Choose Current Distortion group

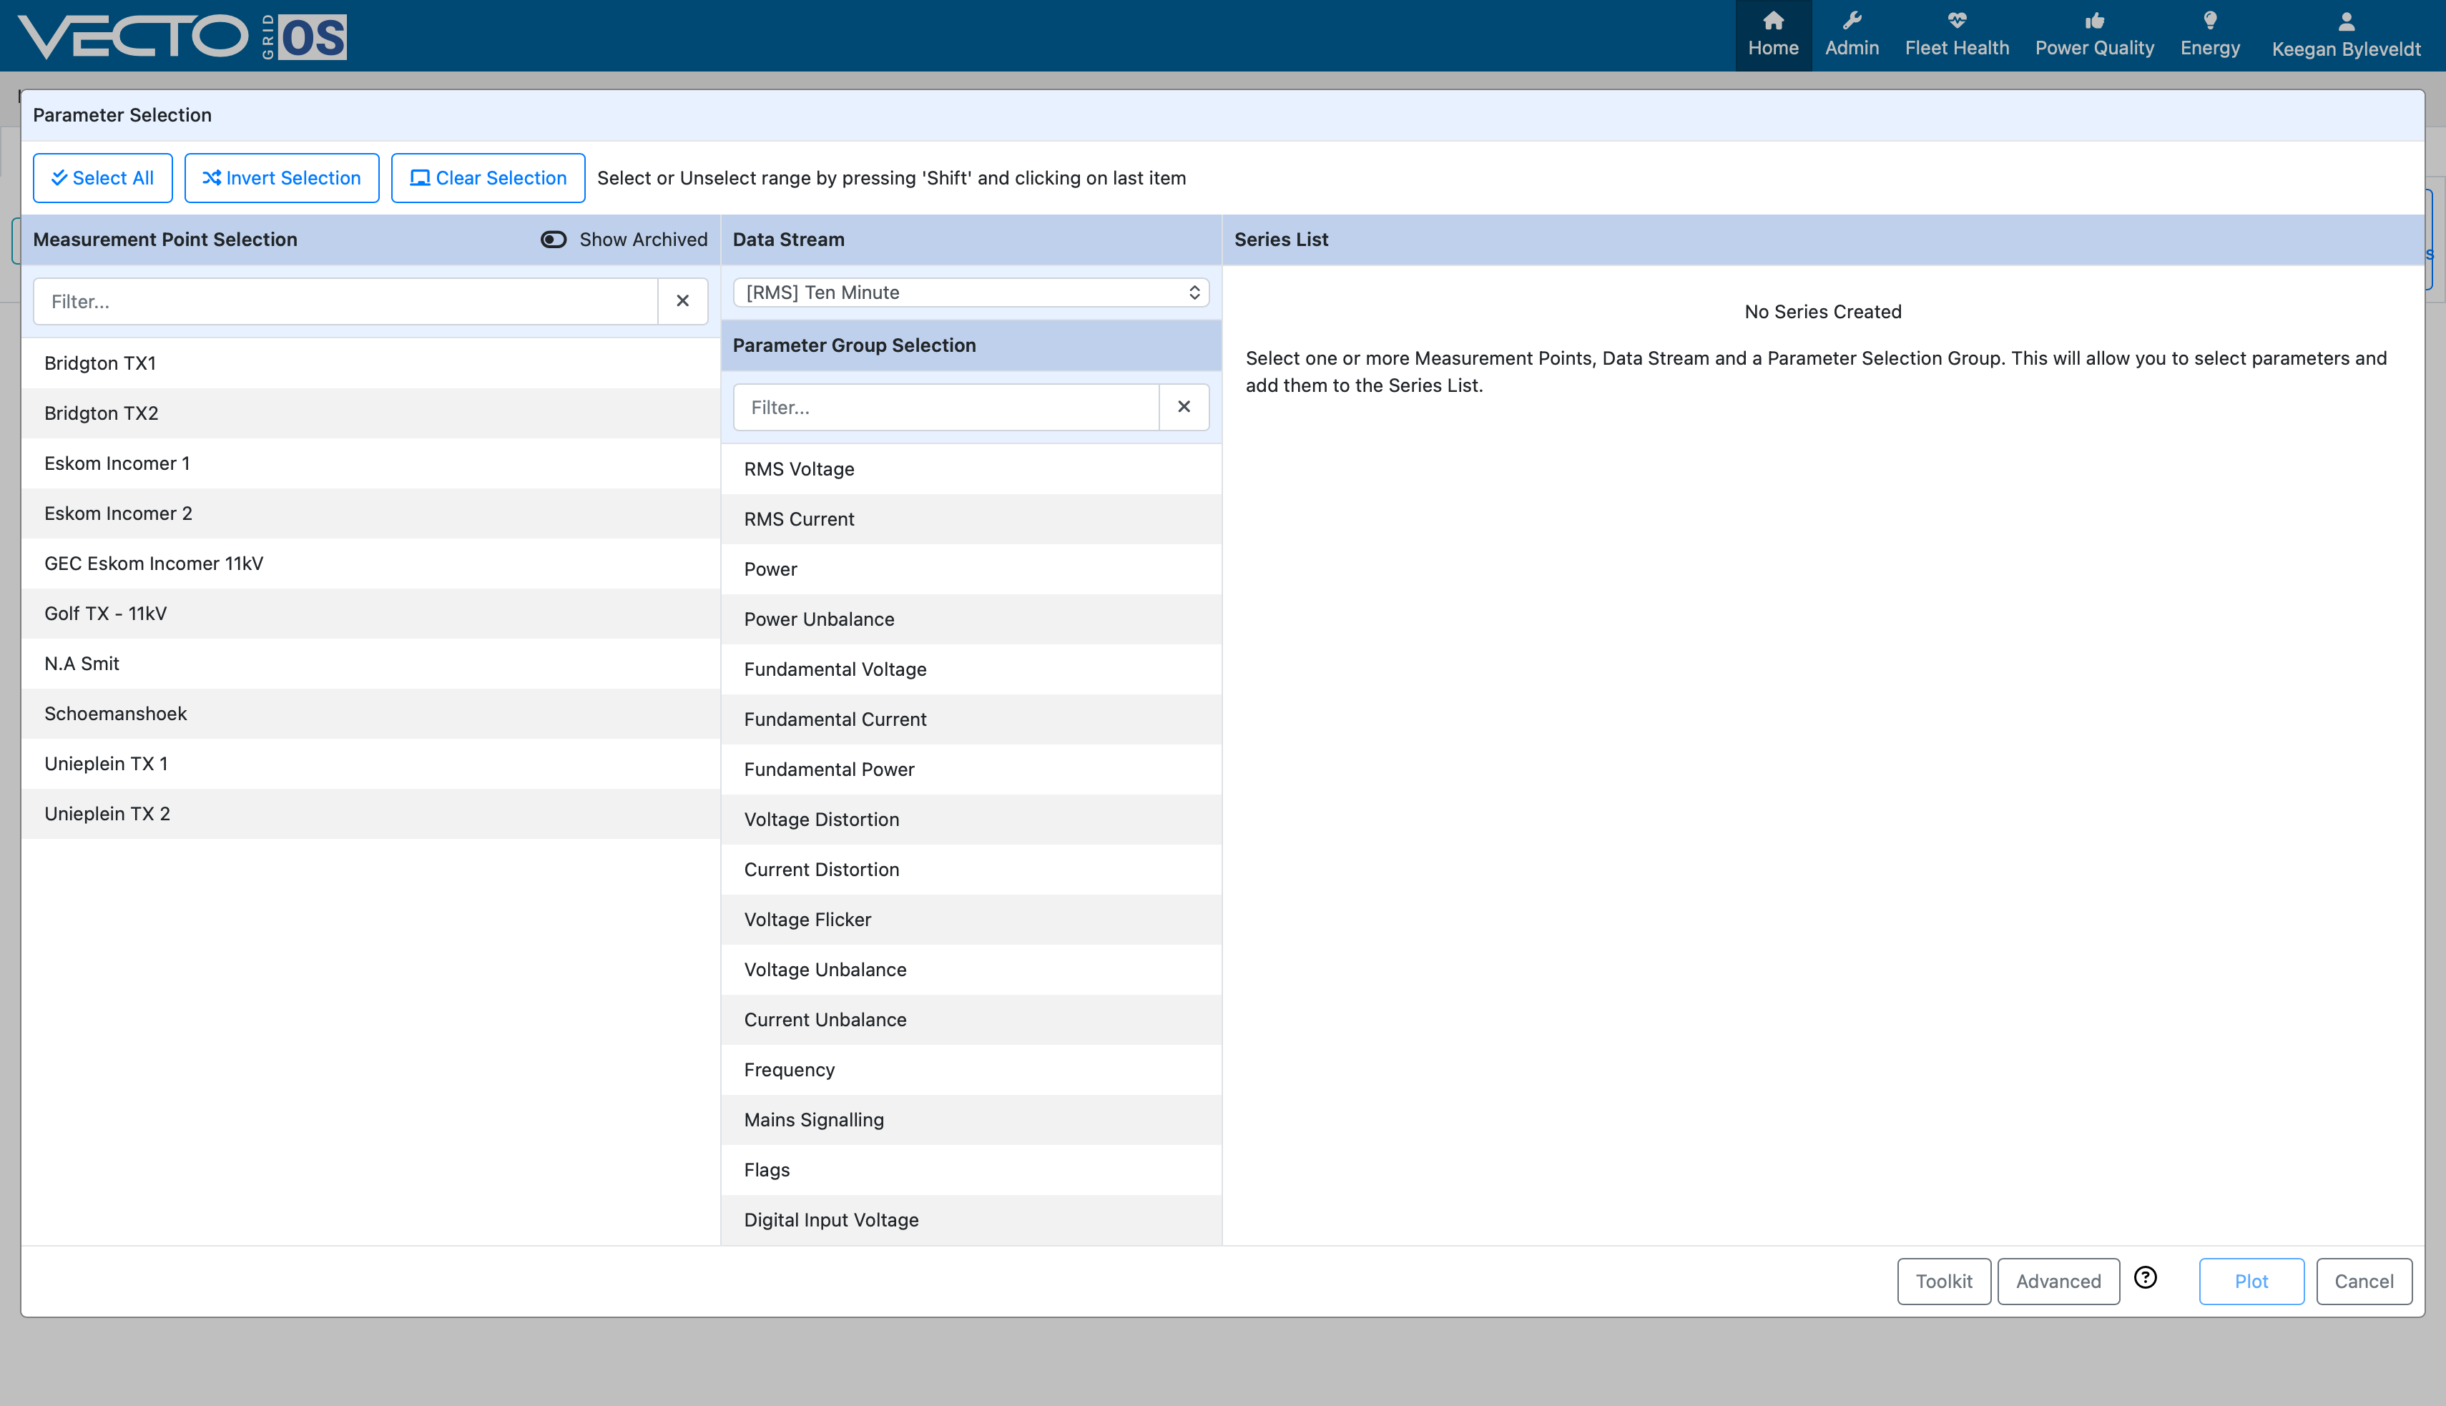971,870
